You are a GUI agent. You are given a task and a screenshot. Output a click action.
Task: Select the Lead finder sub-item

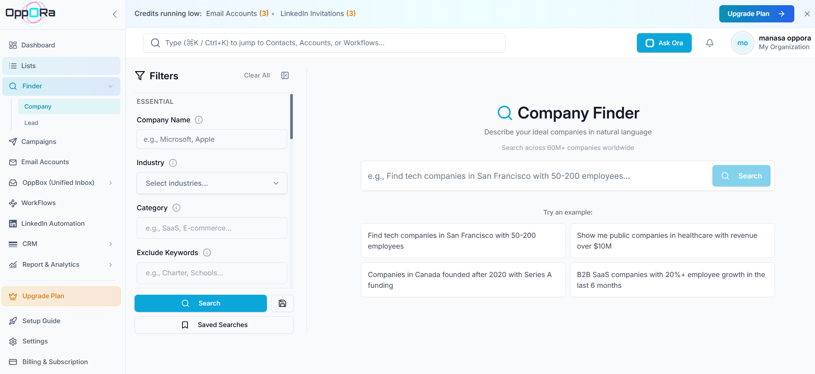click(69, 123)
